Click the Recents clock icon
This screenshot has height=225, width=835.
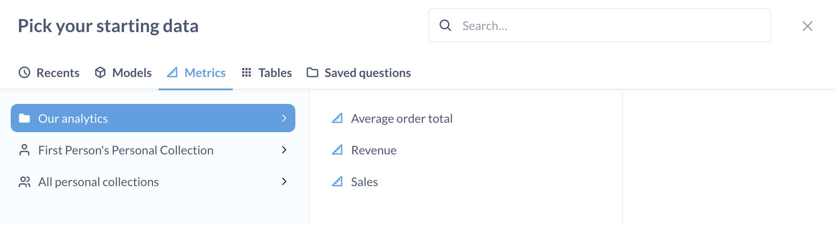(x=24, y=73)
